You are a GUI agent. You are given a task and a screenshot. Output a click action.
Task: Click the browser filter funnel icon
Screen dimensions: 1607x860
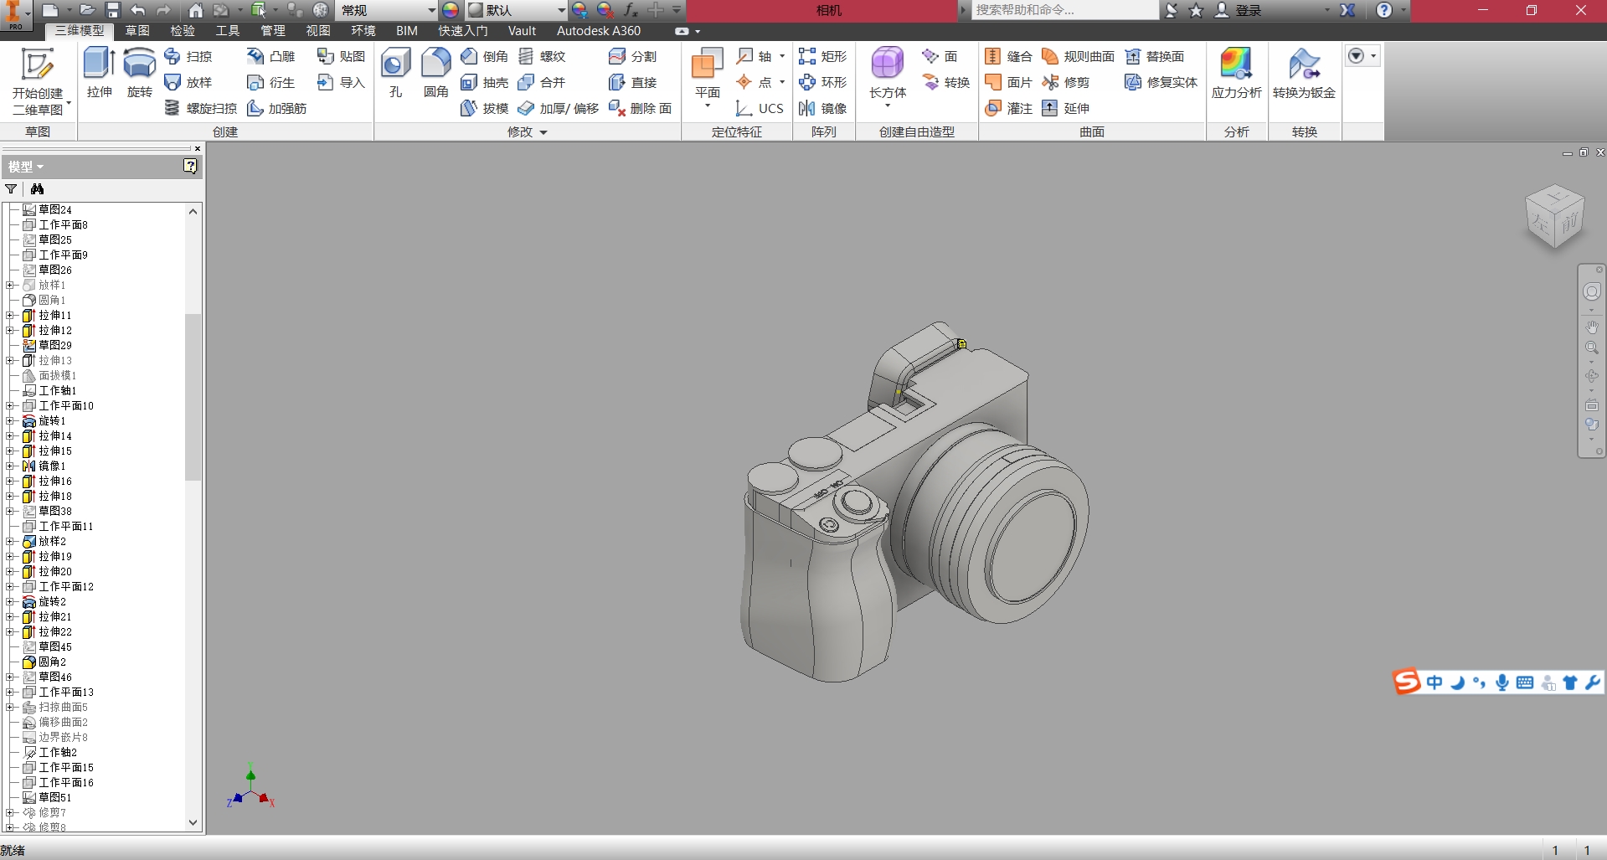click(x=12, y=189)
